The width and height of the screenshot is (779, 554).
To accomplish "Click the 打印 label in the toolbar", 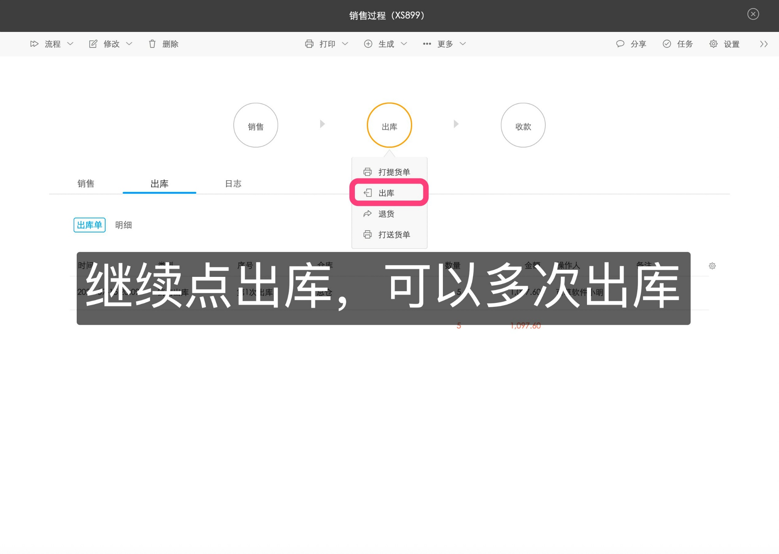I will [328, 44].
